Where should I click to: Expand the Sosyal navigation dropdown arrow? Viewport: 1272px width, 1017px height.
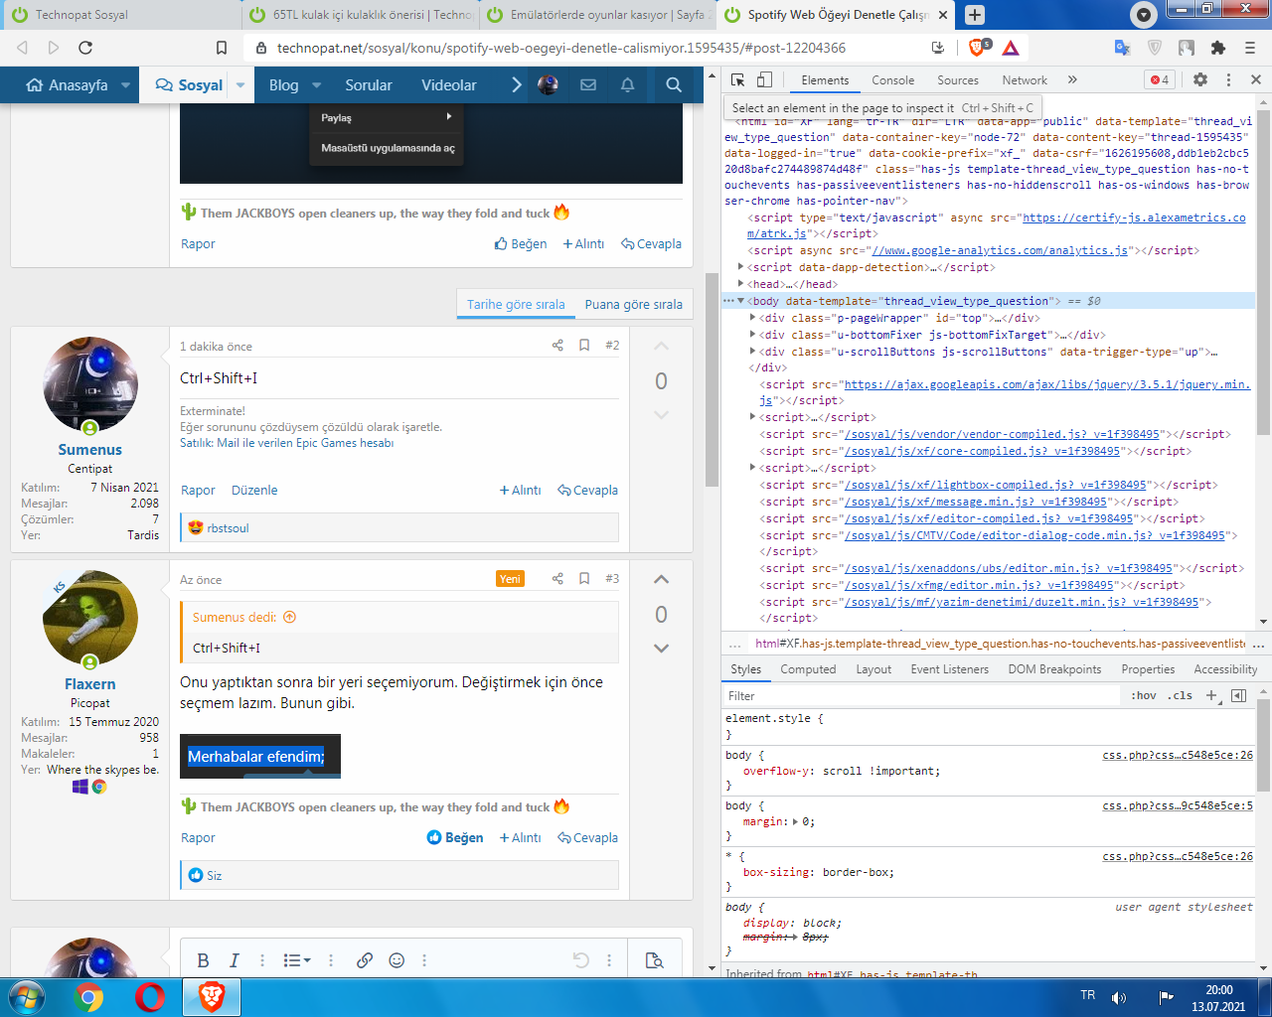tap(240, 85)
